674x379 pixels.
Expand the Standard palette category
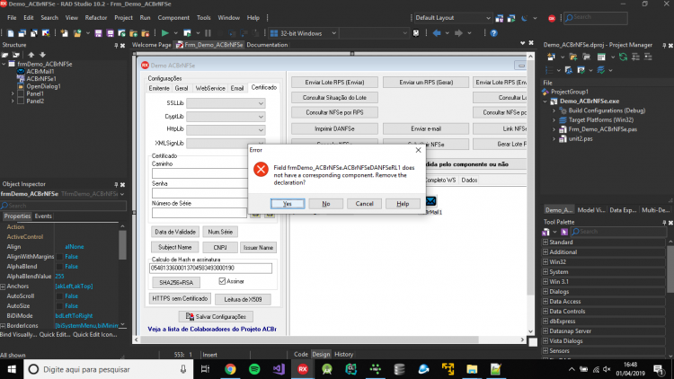click(x=545, y=242)
